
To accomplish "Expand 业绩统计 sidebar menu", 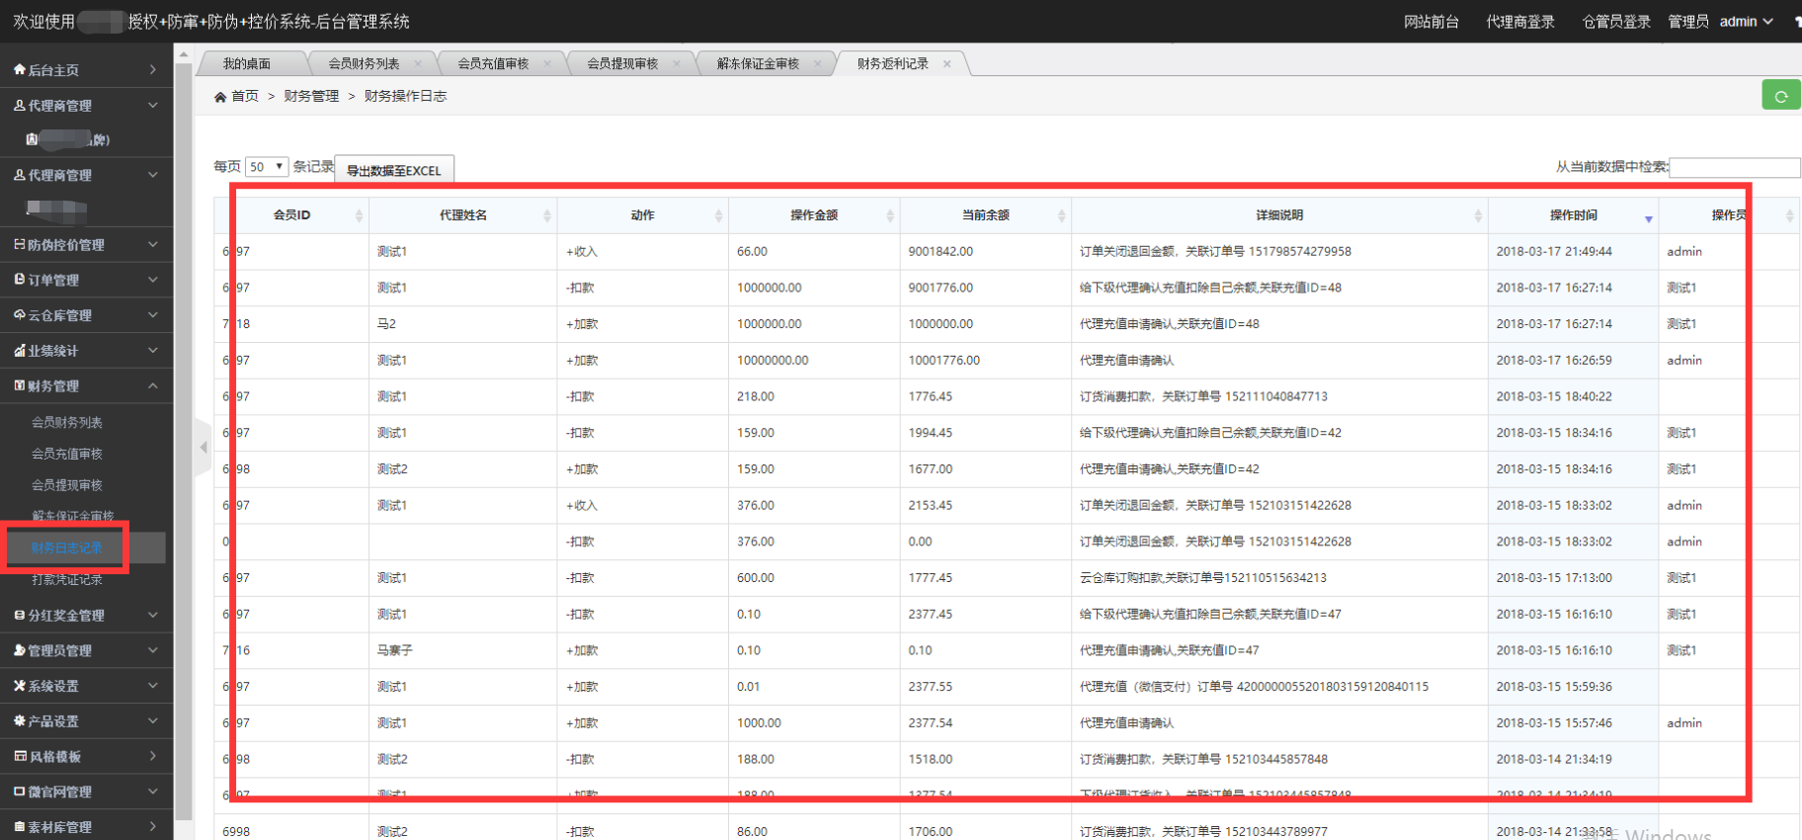I will [86, 351].
